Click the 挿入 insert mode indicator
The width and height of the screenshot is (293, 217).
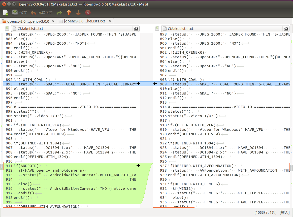(x=285, y=212)
